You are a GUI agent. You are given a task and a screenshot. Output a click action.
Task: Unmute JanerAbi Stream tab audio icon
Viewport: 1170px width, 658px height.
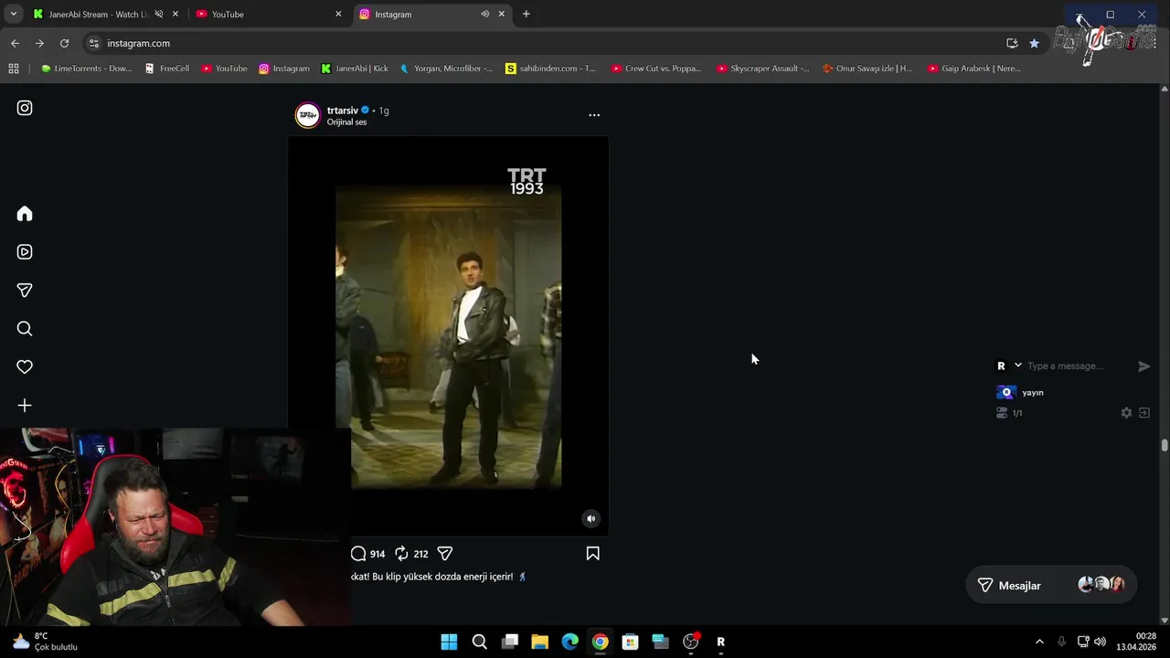tap(158, 15)
